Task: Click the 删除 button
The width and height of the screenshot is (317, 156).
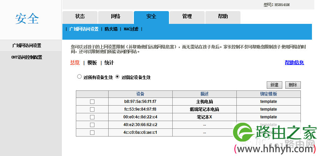Action: point(293,85)
